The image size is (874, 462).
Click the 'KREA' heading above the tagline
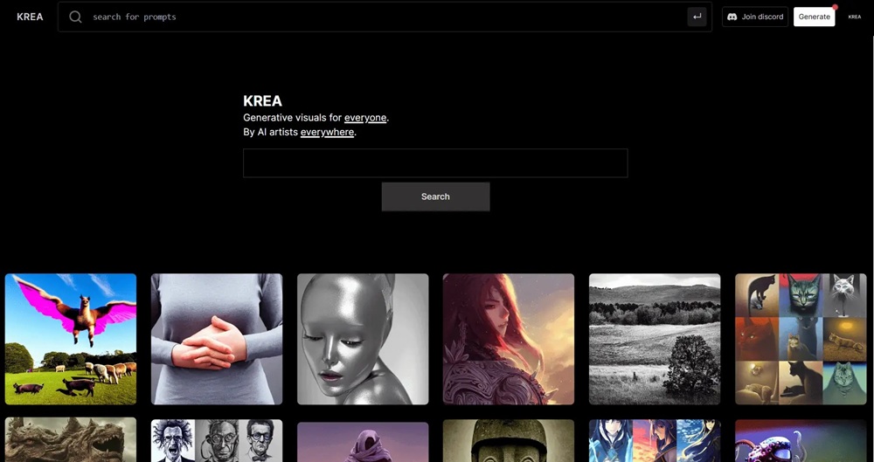coord(262,100)
